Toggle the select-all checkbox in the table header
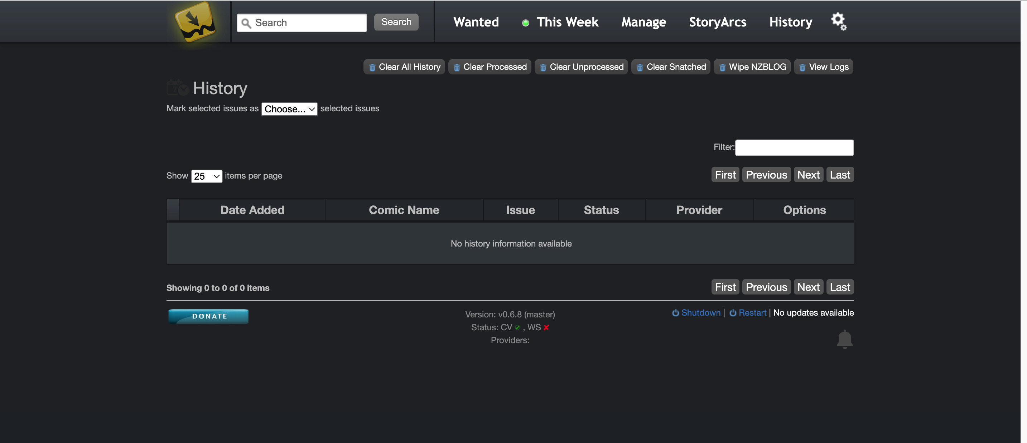This screenshot has height=443, width=1027. pyautogui.click(x=173, y=210)
